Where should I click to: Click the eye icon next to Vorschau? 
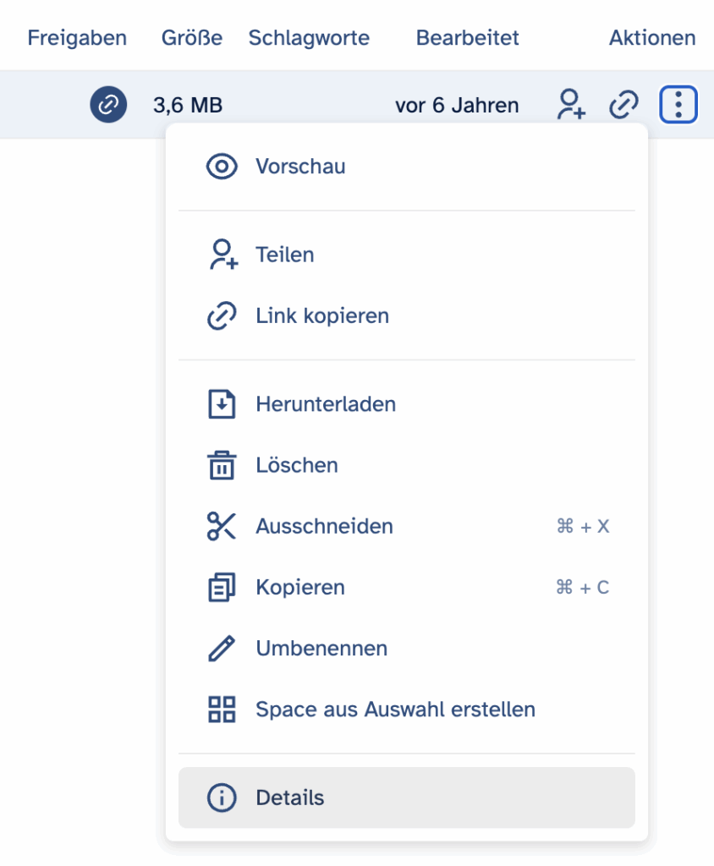(x=222, y=167)
